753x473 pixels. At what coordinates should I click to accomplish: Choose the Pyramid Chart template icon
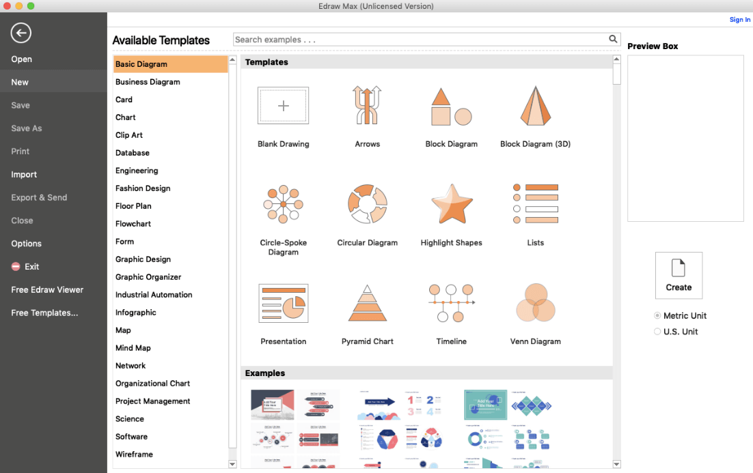368,303
